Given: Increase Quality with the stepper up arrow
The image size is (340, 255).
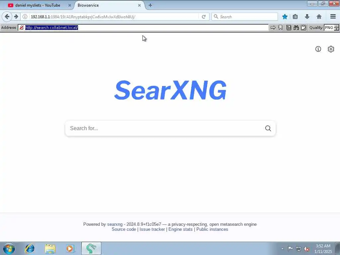Looking at the screenshot, I should (336, 26).
